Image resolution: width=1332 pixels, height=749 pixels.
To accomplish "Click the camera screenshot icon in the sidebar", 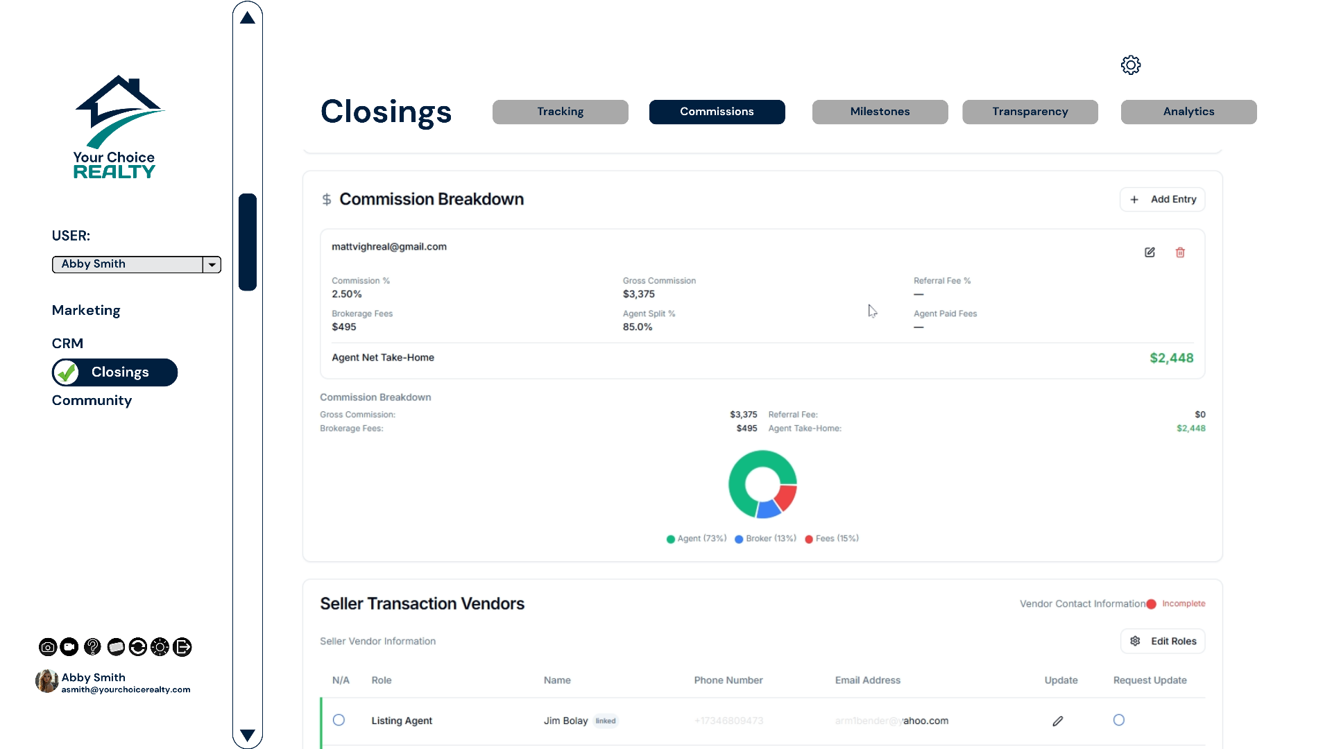I will tap(48, 647).
